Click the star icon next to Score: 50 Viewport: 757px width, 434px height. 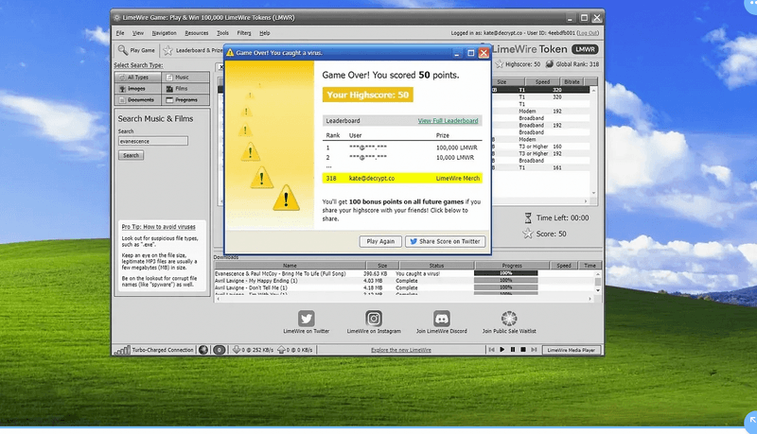pos(528,234)
